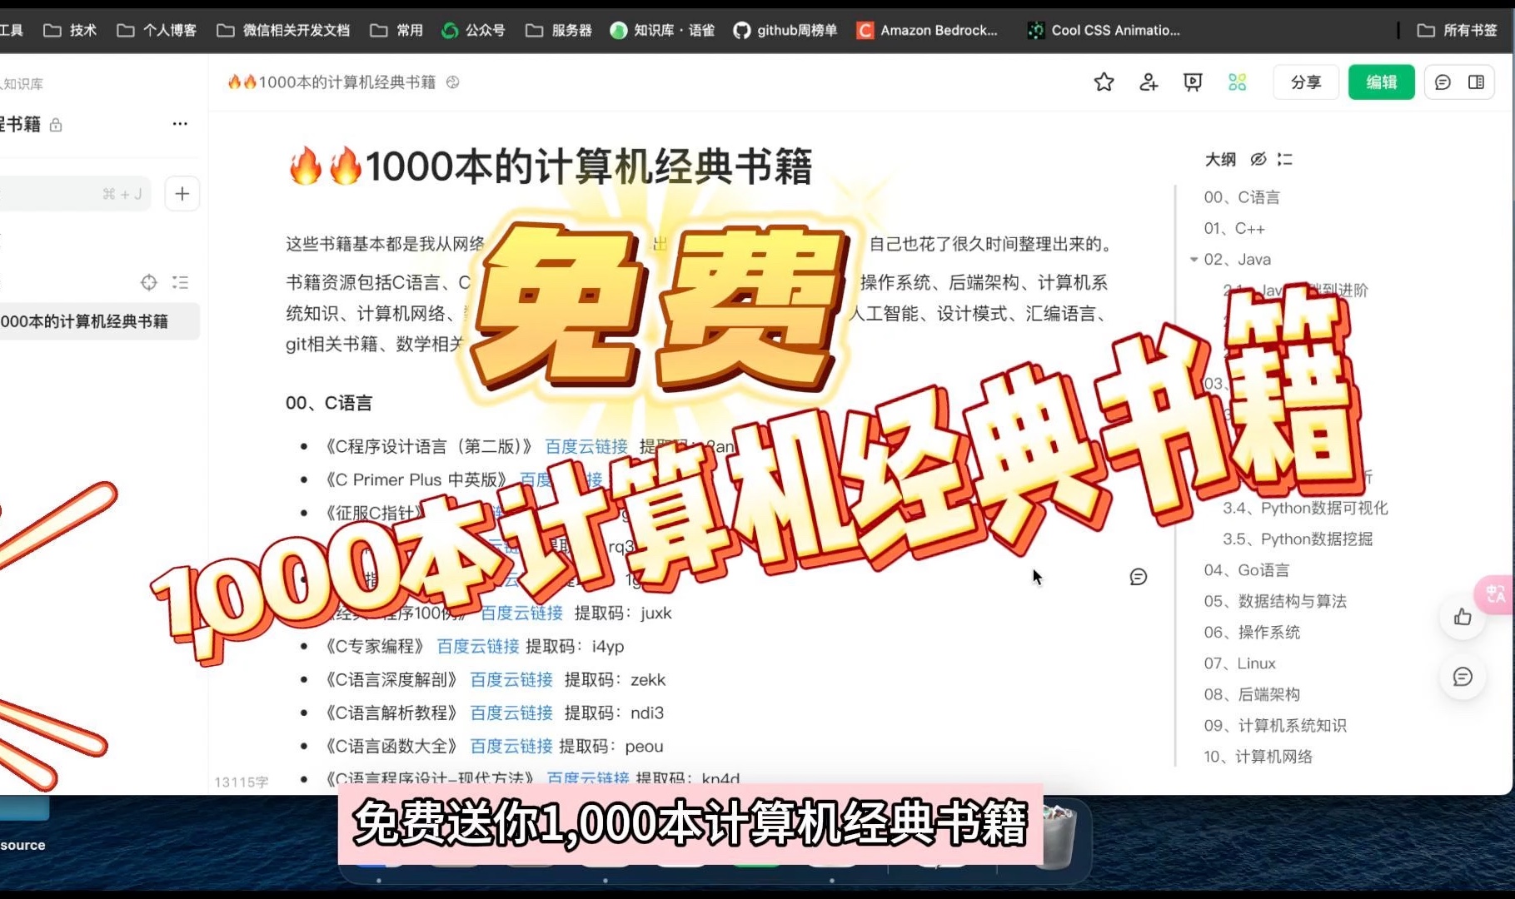The height and width of the screenshot is (899, 1515).
Task: Open comments panel icon in header
Action: [x=1443, y=82]
